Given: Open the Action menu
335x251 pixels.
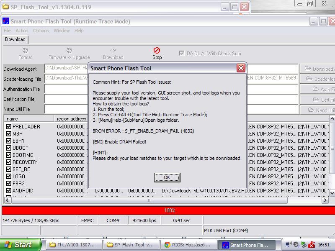Looking at the screenshot, I should (22, 31).
